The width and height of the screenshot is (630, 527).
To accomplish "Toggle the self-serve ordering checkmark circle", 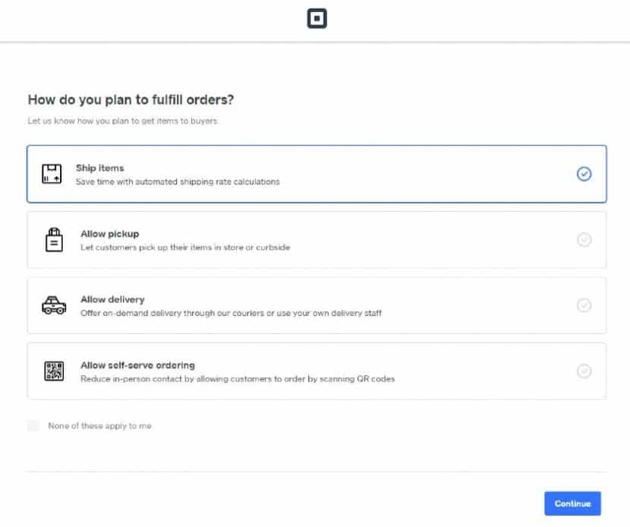I will [x=584, y=371].
